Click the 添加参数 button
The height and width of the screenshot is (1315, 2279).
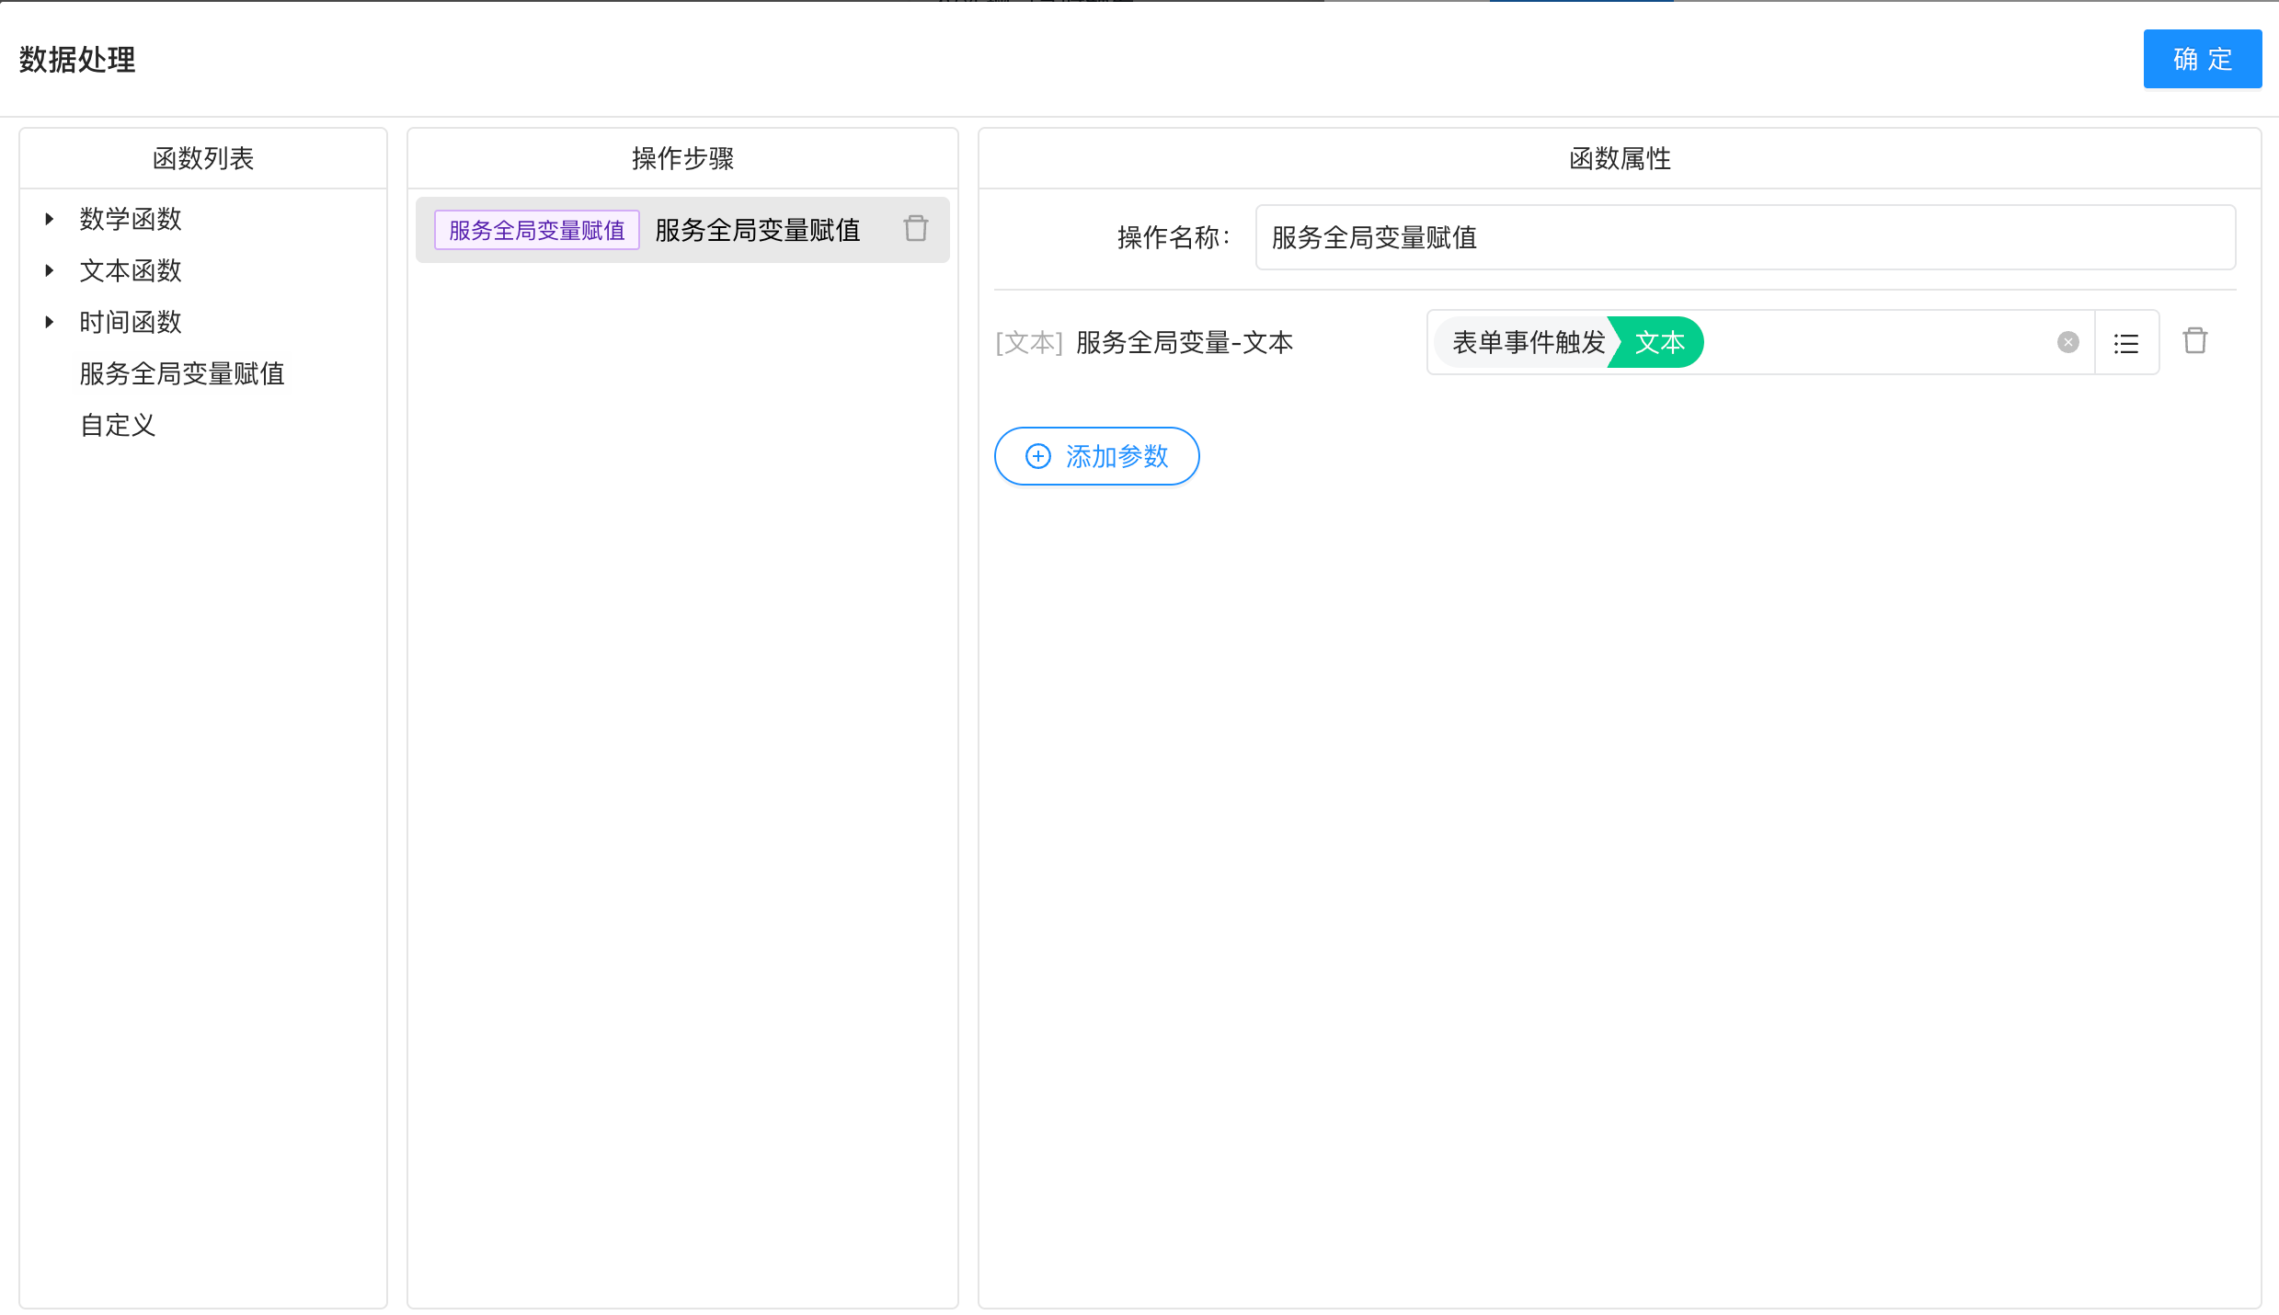(x=1096, y=456)
